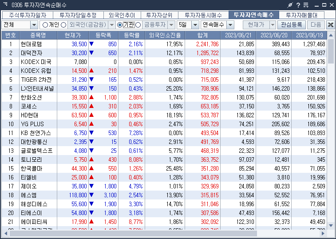336x239 pixels.
Task: Open the title bar menu list icon
Action: (x=306, y=5)
